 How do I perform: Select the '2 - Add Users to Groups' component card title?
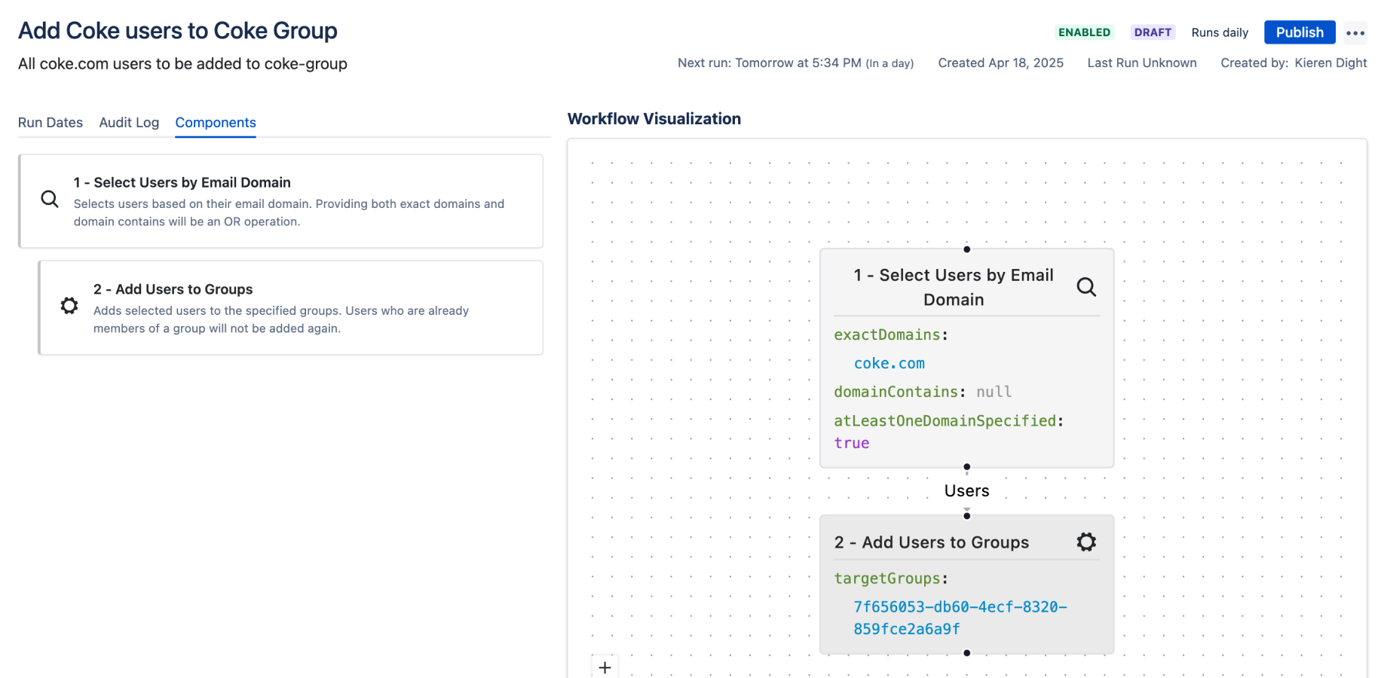tap(173, 289)
